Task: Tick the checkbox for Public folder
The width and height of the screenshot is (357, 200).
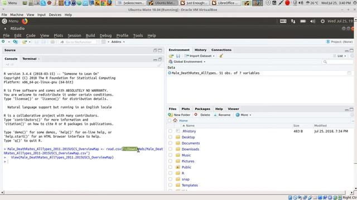Action: click(x=170, y=167)
